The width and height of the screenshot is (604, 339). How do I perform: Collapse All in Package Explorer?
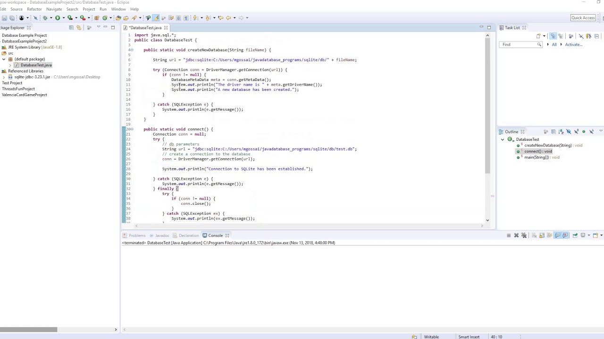(71, 28)
